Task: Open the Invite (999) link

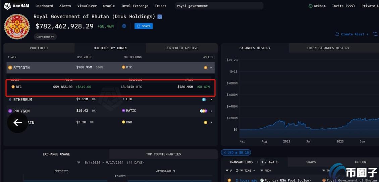Action: [343, 6]
